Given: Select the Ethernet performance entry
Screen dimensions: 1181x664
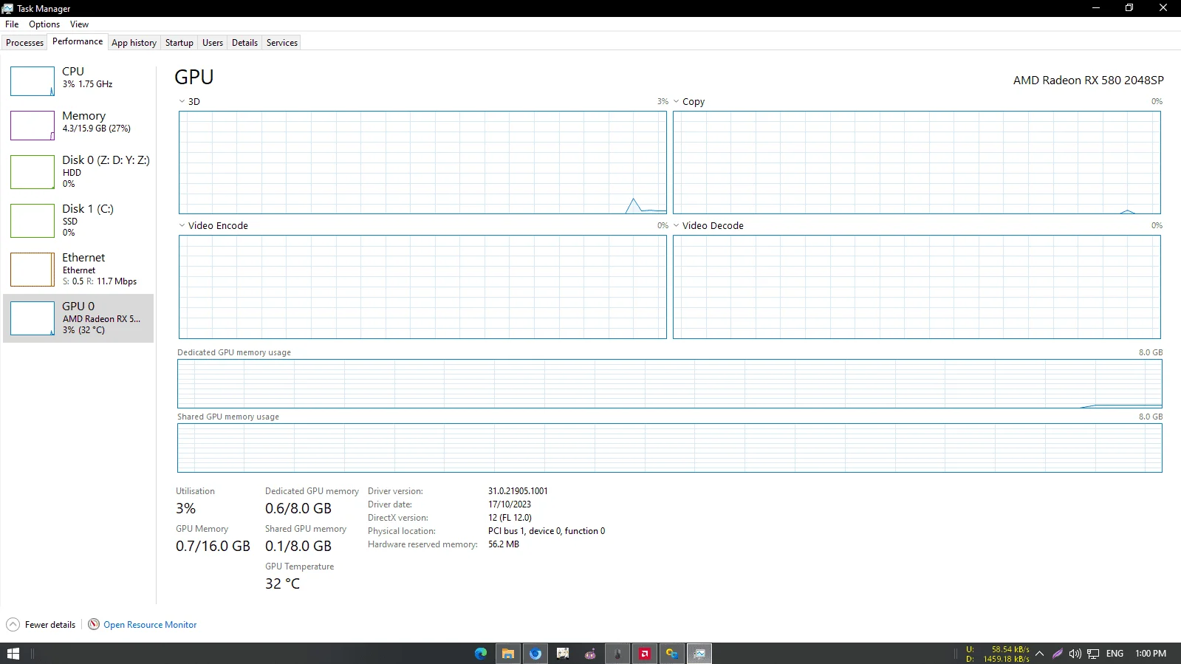Looking at the screenshot, I should coord(79,269).
